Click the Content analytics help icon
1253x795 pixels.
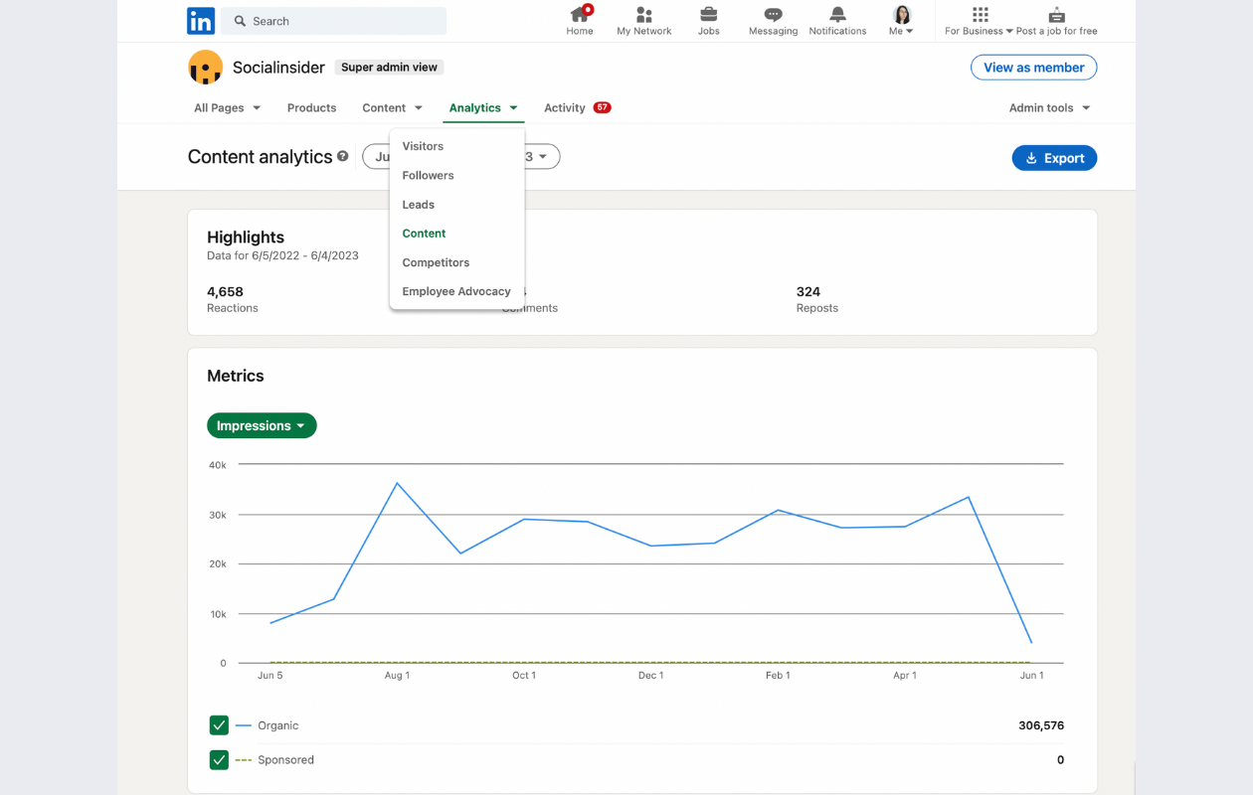click(x=343, y=157)
